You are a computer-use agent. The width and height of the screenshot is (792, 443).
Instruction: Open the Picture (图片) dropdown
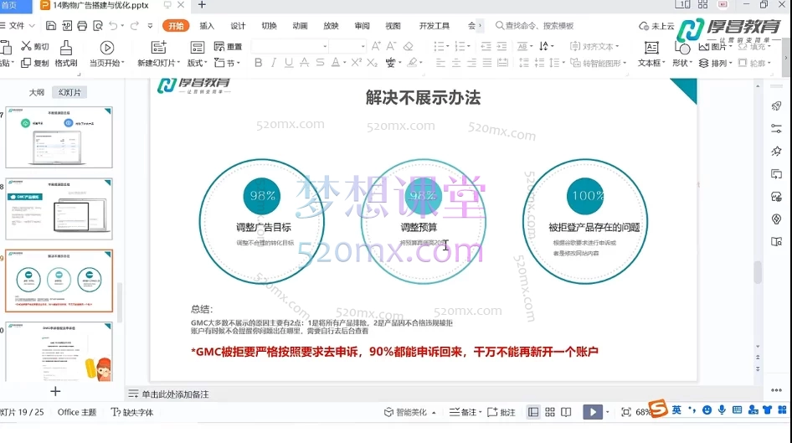point(715,46)
